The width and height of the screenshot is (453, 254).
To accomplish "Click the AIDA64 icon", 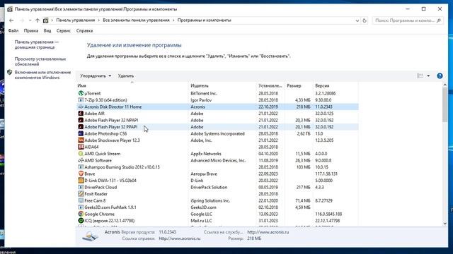I will point(81,147).
